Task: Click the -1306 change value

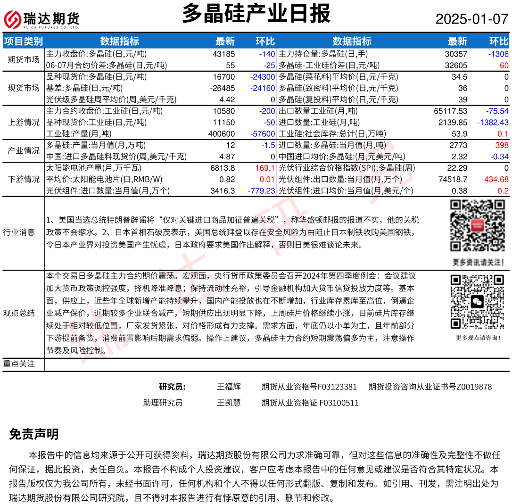Action: coord(498,54)
